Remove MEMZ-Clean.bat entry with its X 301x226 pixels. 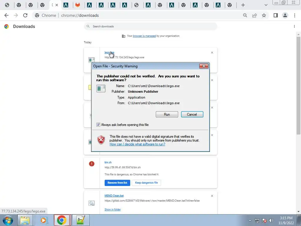[212, 196]
